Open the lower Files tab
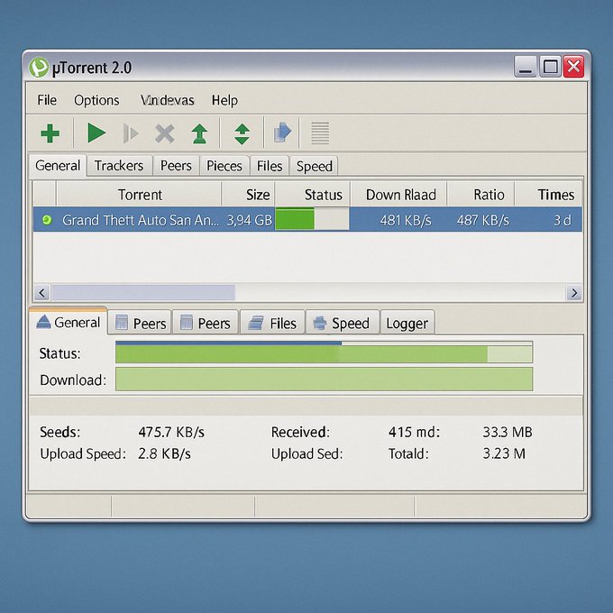This screenshot has height=613, width=613. (272, 323)
